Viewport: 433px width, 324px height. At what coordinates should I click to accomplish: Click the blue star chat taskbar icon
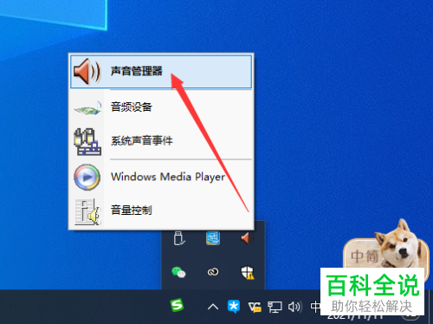point(234,307)
